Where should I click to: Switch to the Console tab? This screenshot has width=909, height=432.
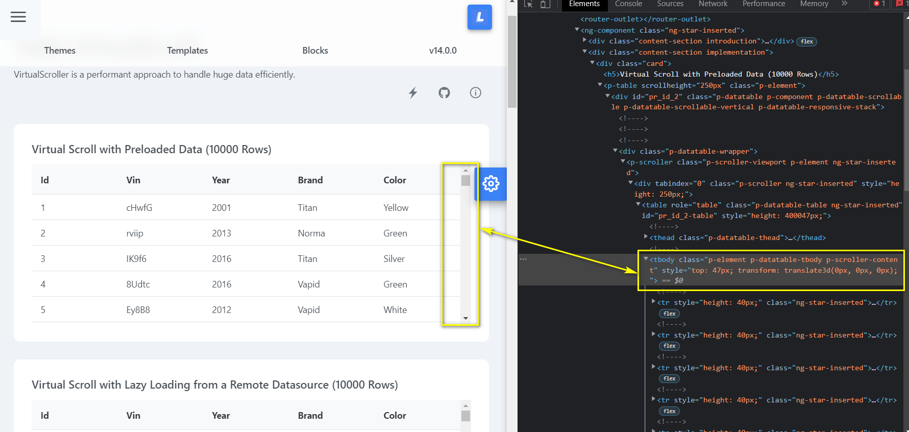[628, 4]
